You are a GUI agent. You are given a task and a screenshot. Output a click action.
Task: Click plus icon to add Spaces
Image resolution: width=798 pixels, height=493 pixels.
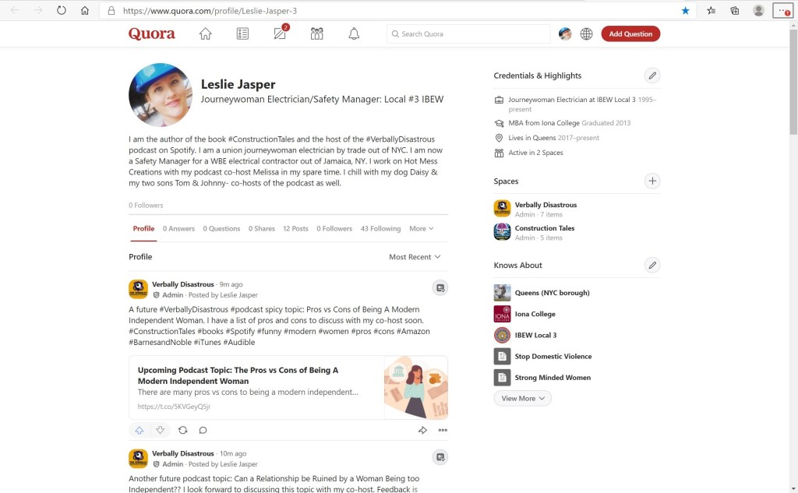[652, 181]
